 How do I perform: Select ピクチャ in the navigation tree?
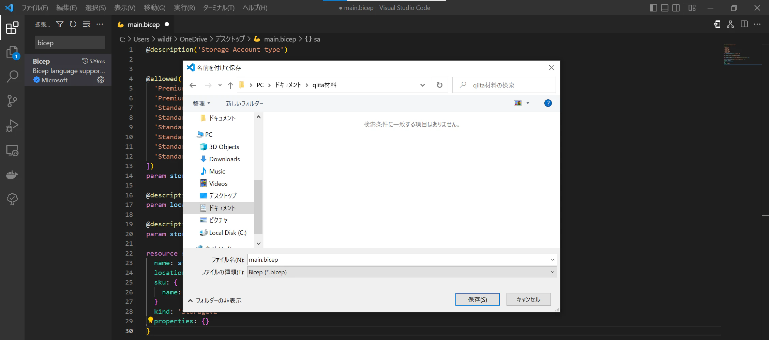click(x=218, y=220)
